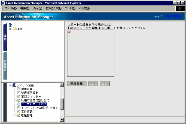The height and width of the screenshot is (124, 186).
Task: Click the greyed-out 削除 button
Action: [105, 84]
